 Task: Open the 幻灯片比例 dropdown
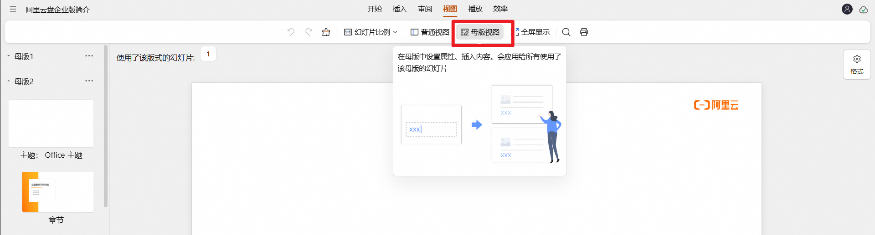click(371, 32)
